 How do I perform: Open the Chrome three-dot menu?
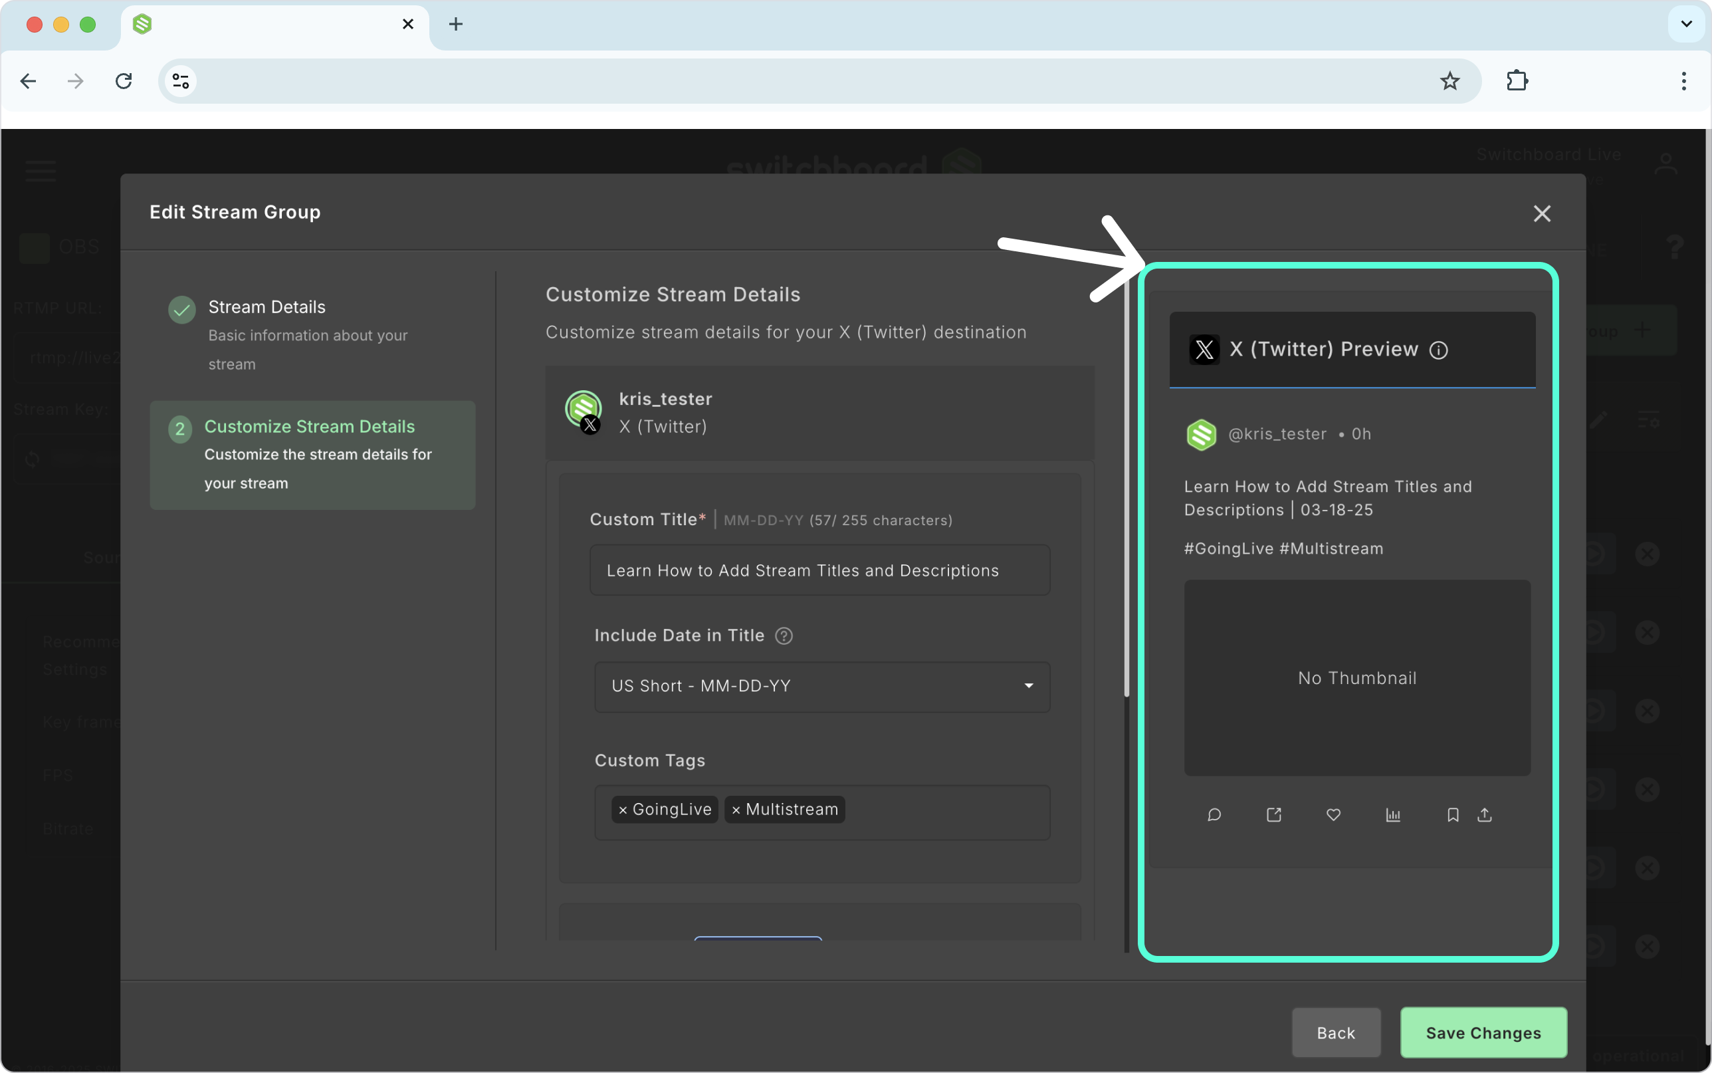[1683, 81]
